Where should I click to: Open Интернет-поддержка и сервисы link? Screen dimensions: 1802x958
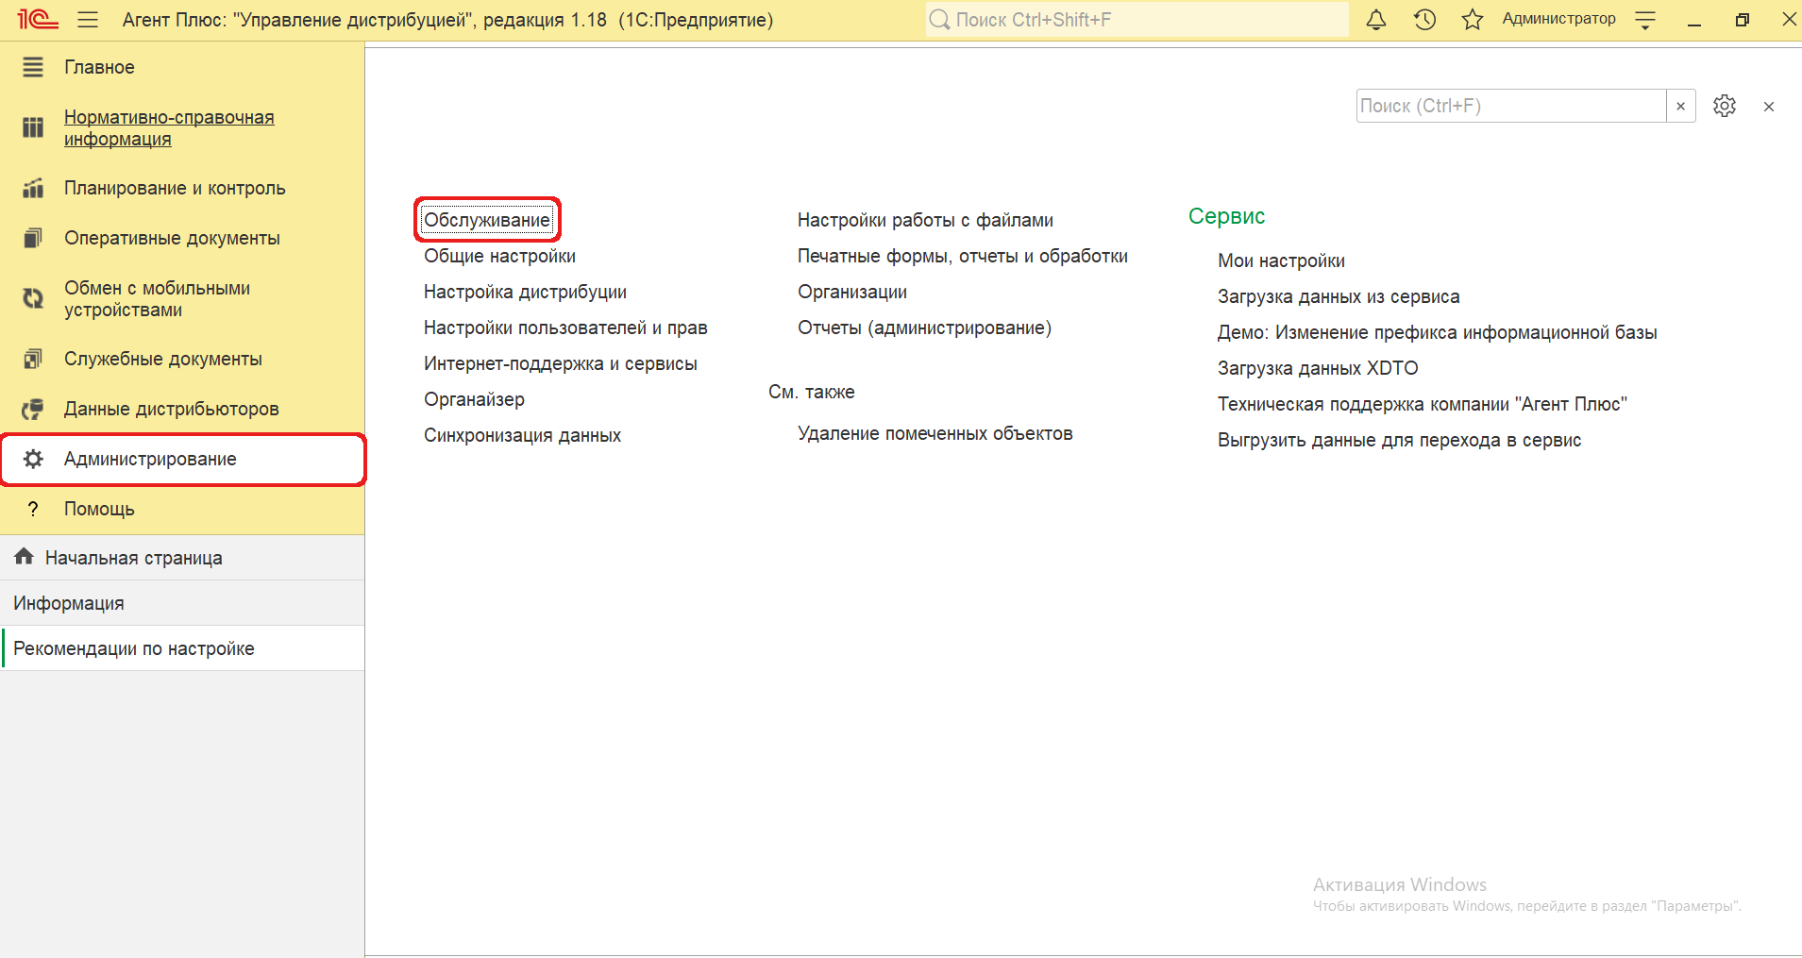(x=561, y=363)
